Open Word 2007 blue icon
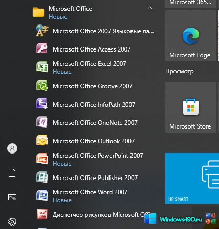The image size is (219, 229). coord(42,195)
